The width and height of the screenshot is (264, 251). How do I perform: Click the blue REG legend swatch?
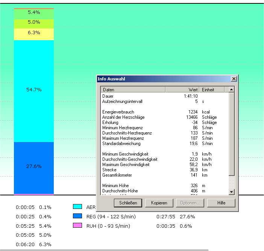(77, 216)
